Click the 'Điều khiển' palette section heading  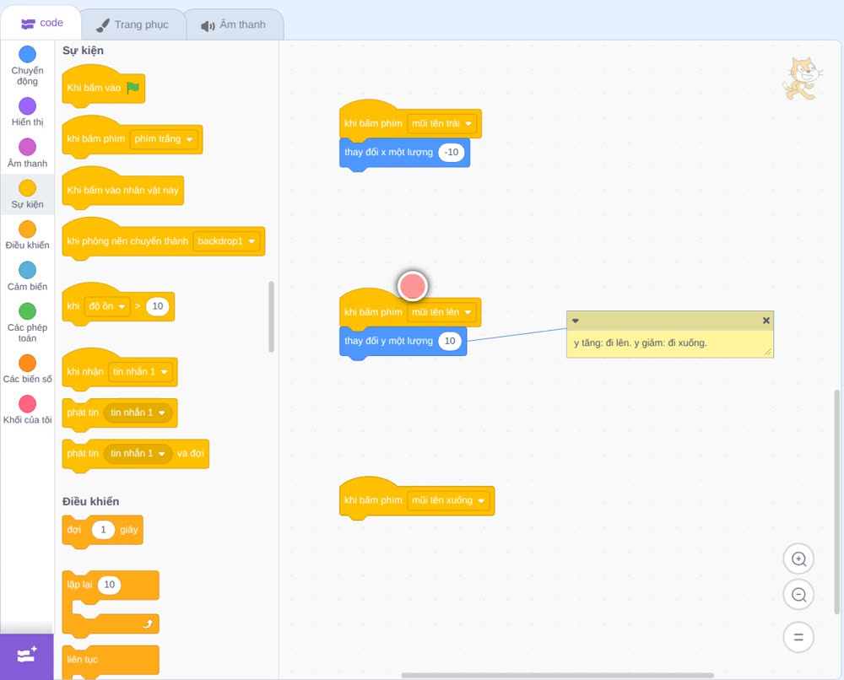pos(91,501)
